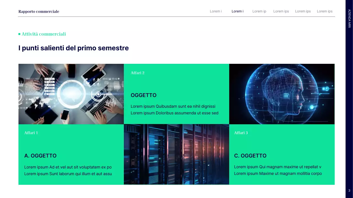Click the green bullet beside "Attività commerciali"
Screen dimensions: 353x198
click(x=19, y=34)
